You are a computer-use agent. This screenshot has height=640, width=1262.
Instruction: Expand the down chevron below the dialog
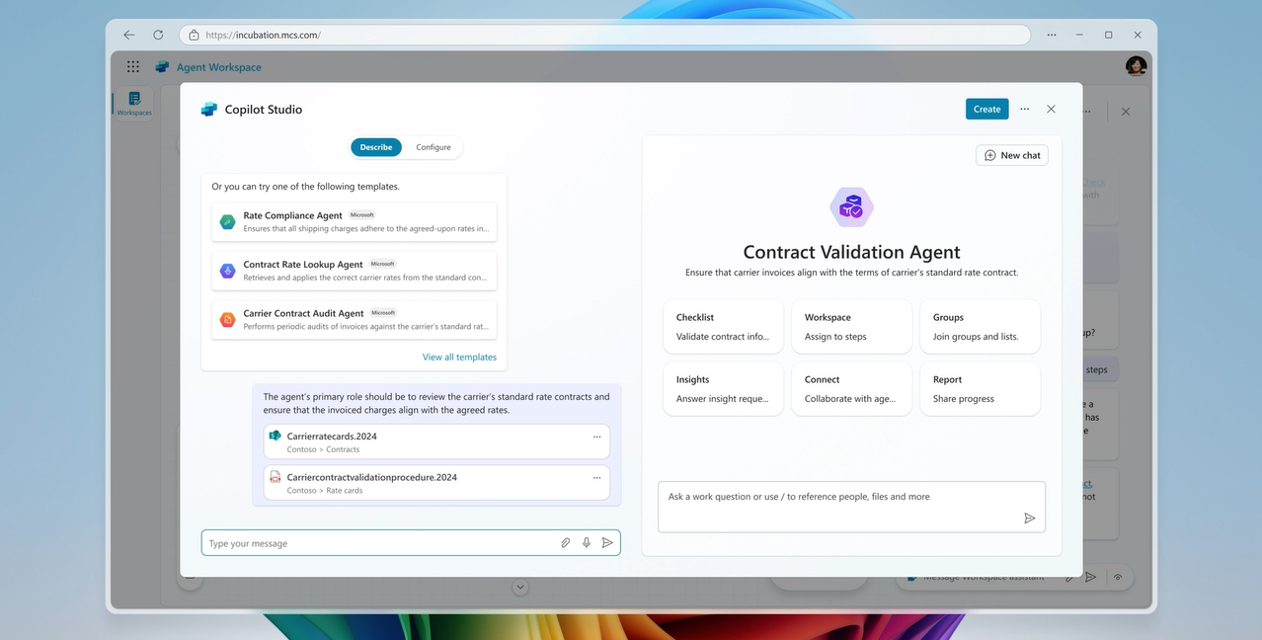point(520,587)
